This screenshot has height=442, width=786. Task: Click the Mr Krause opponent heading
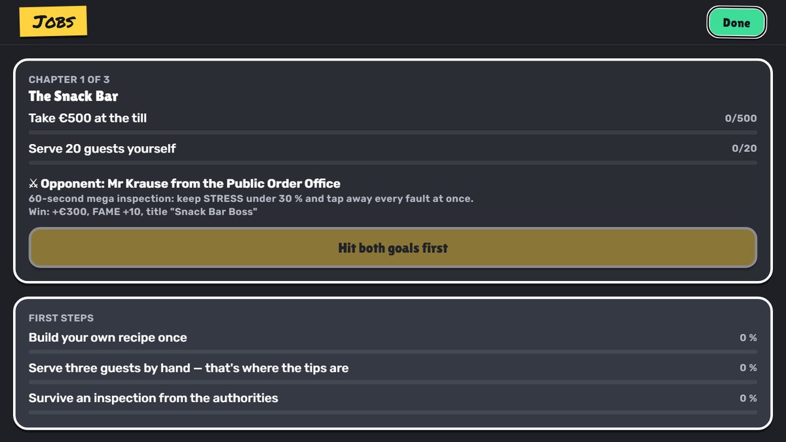(x=191, y=183)
